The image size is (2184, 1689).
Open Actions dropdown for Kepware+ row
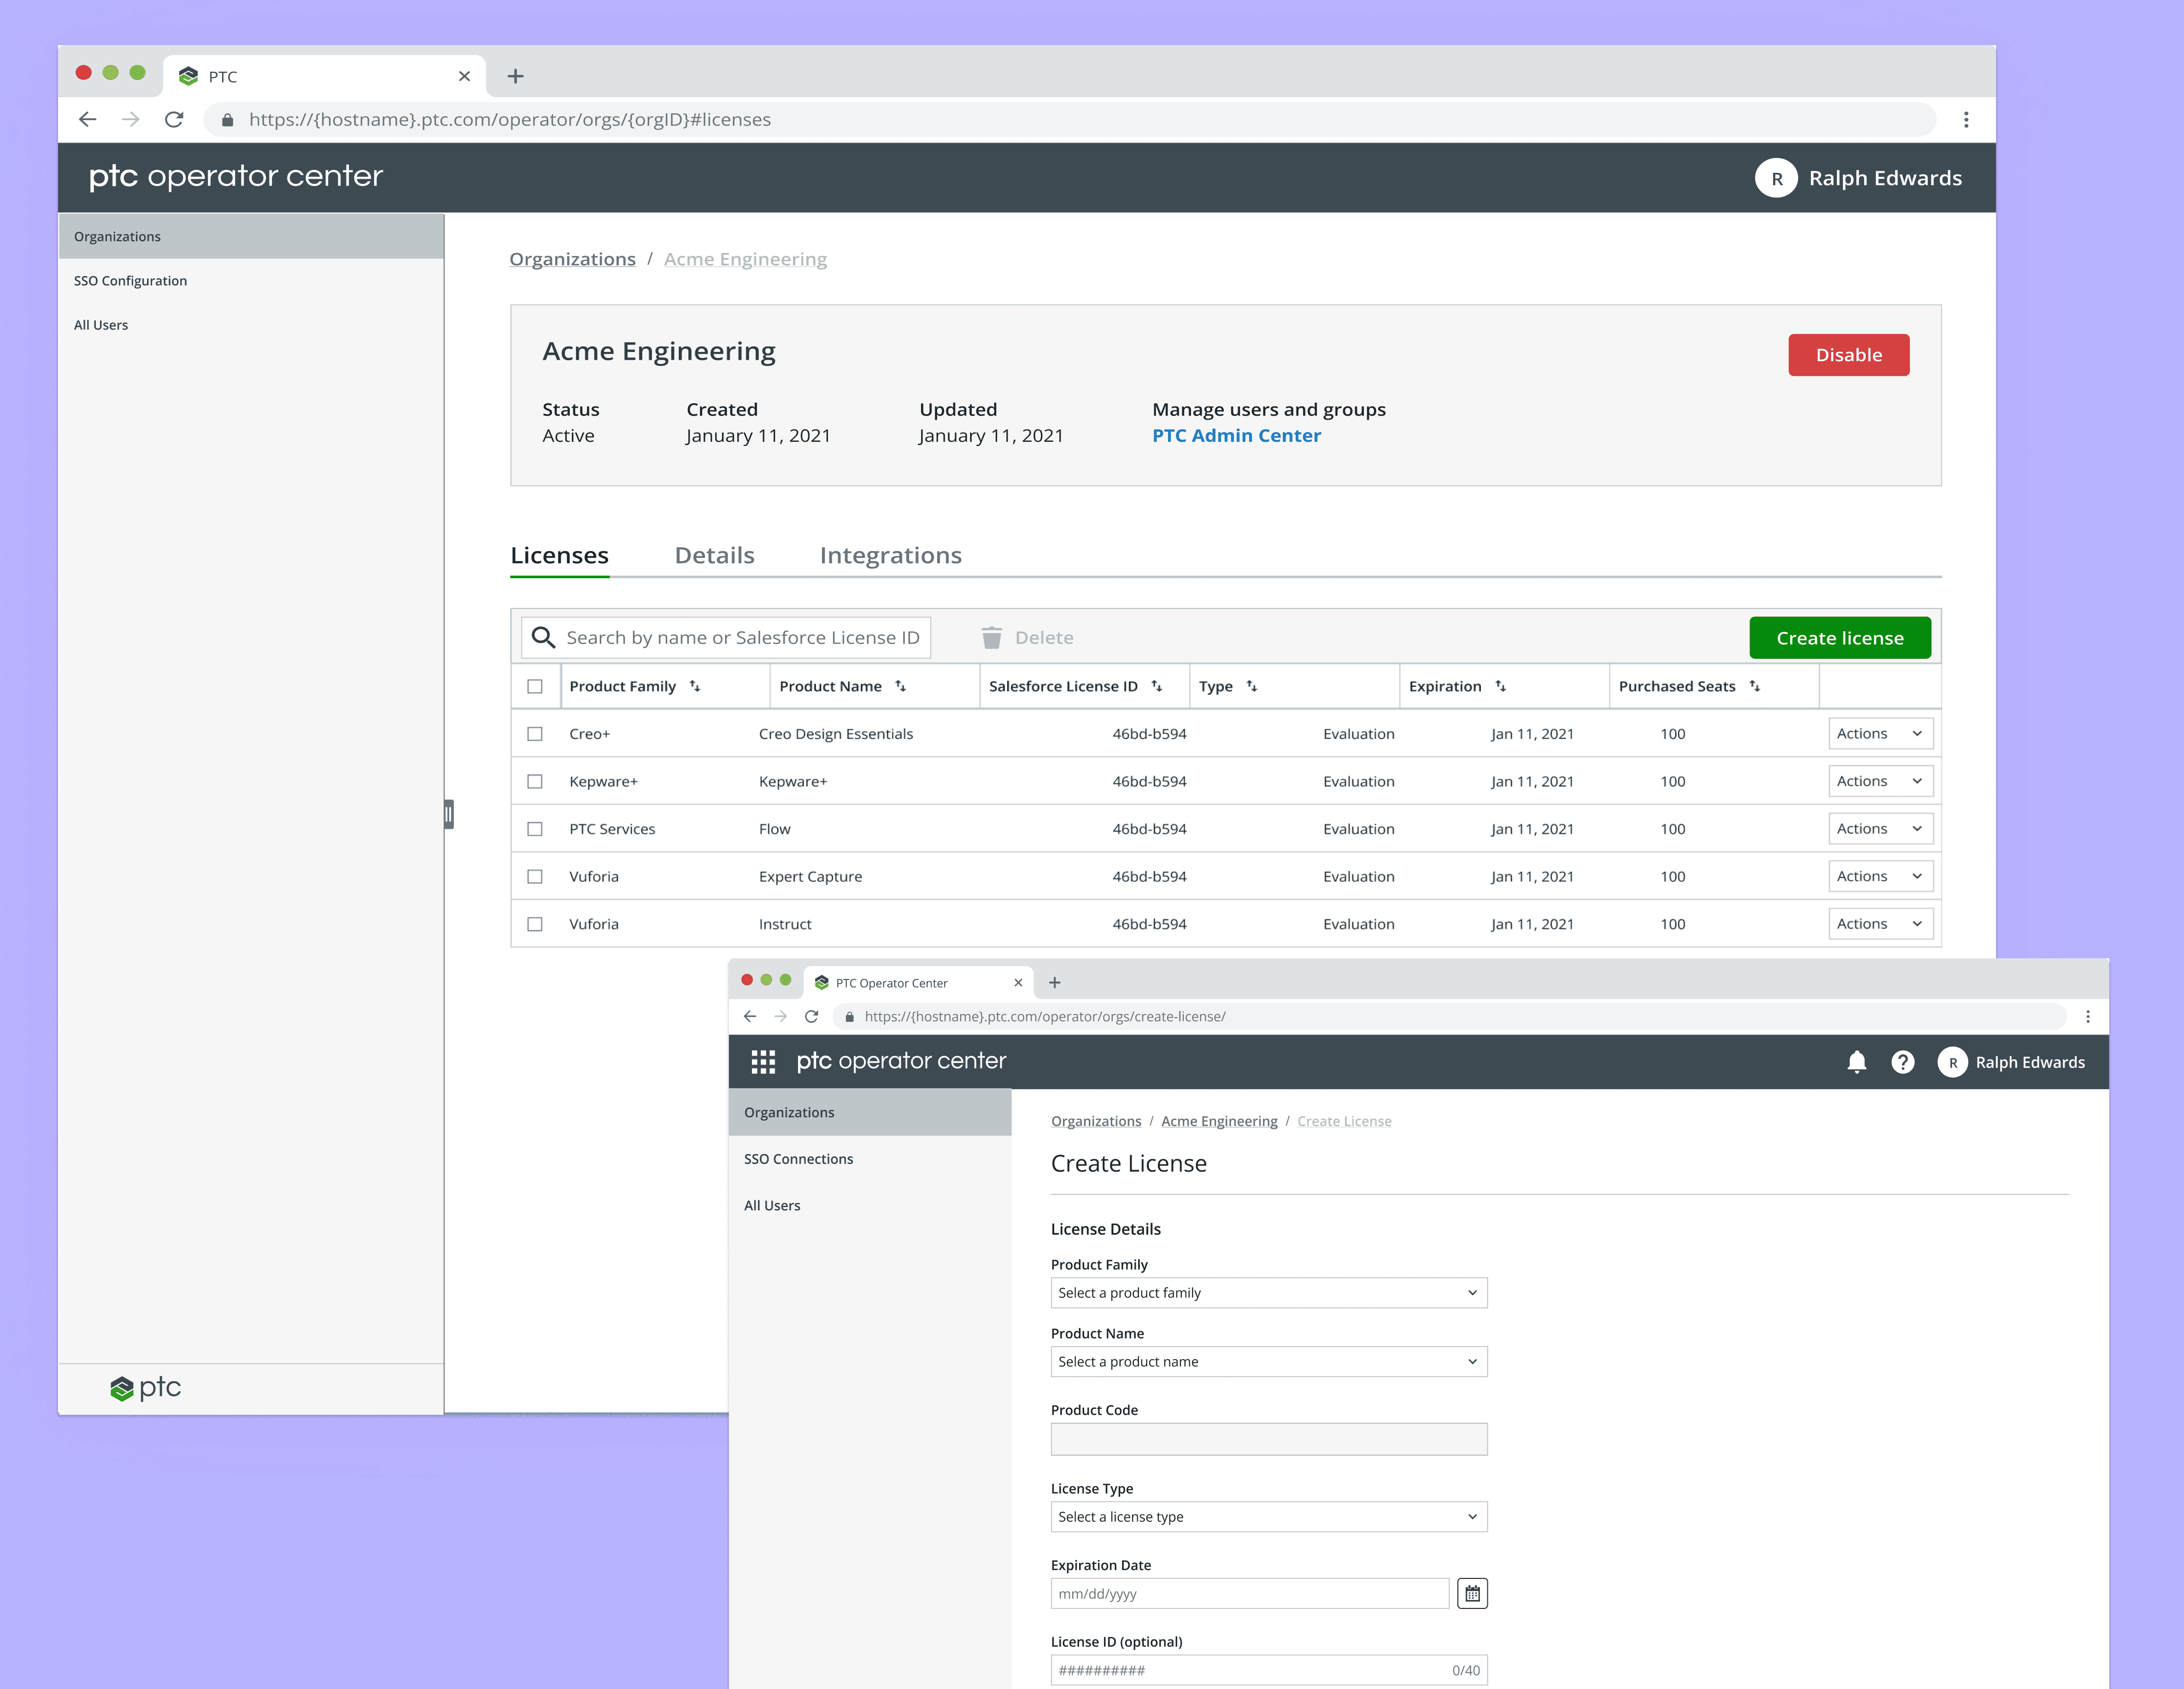tap(1879, 781)
